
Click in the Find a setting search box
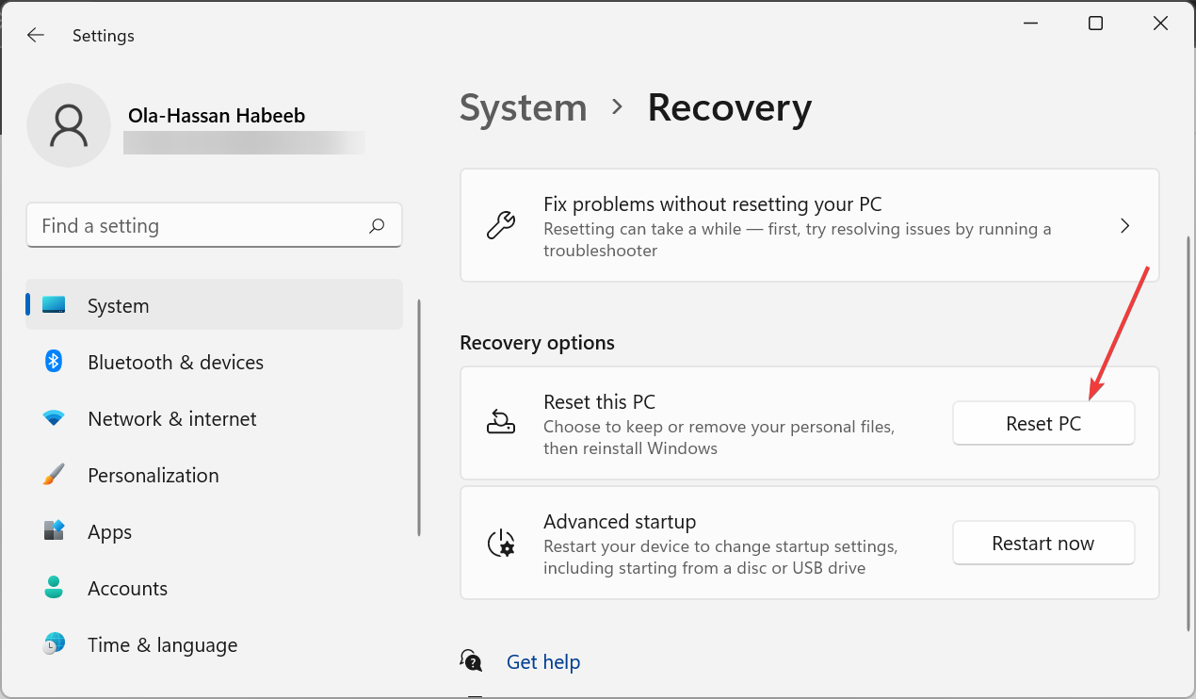point(214,226)
